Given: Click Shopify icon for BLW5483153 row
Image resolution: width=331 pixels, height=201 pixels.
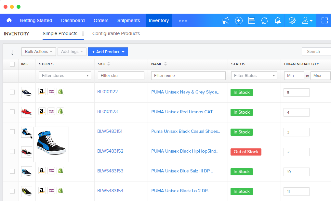Looking at the screenshot, I should [x=60, y=170].
